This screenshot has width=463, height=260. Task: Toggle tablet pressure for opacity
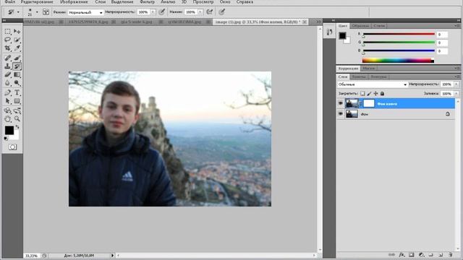click(162, 12)
